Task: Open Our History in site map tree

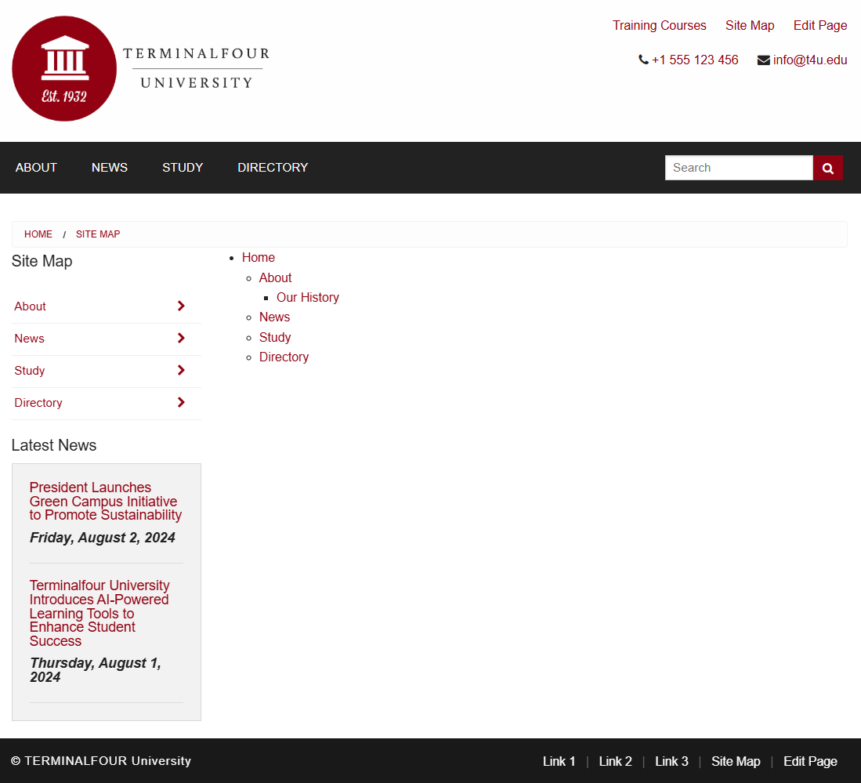Action: (308, 298)
